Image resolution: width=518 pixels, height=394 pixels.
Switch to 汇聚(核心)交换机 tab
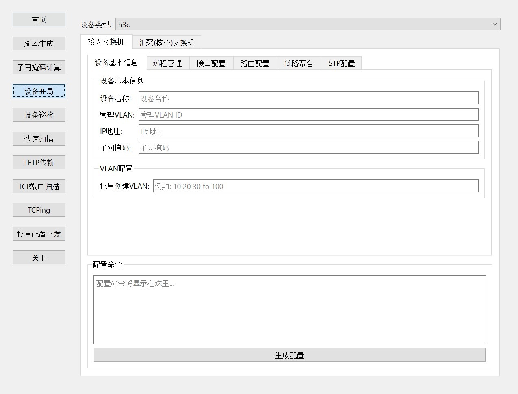[x=167, y=42]
